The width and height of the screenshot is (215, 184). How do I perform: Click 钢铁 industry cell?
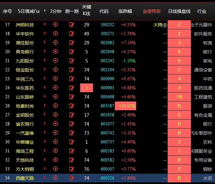208,169
